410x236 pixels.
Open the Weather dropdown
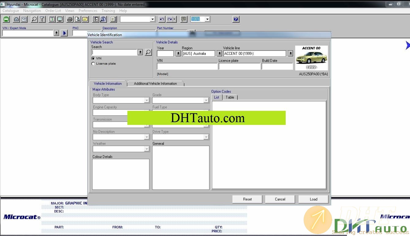[147, 149]
